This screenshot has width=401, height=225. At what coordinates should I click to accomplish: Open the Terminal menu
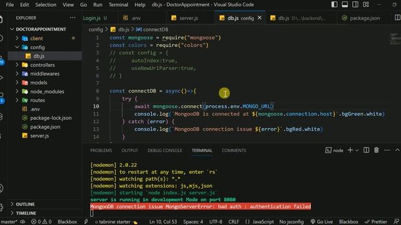(118, 4)
